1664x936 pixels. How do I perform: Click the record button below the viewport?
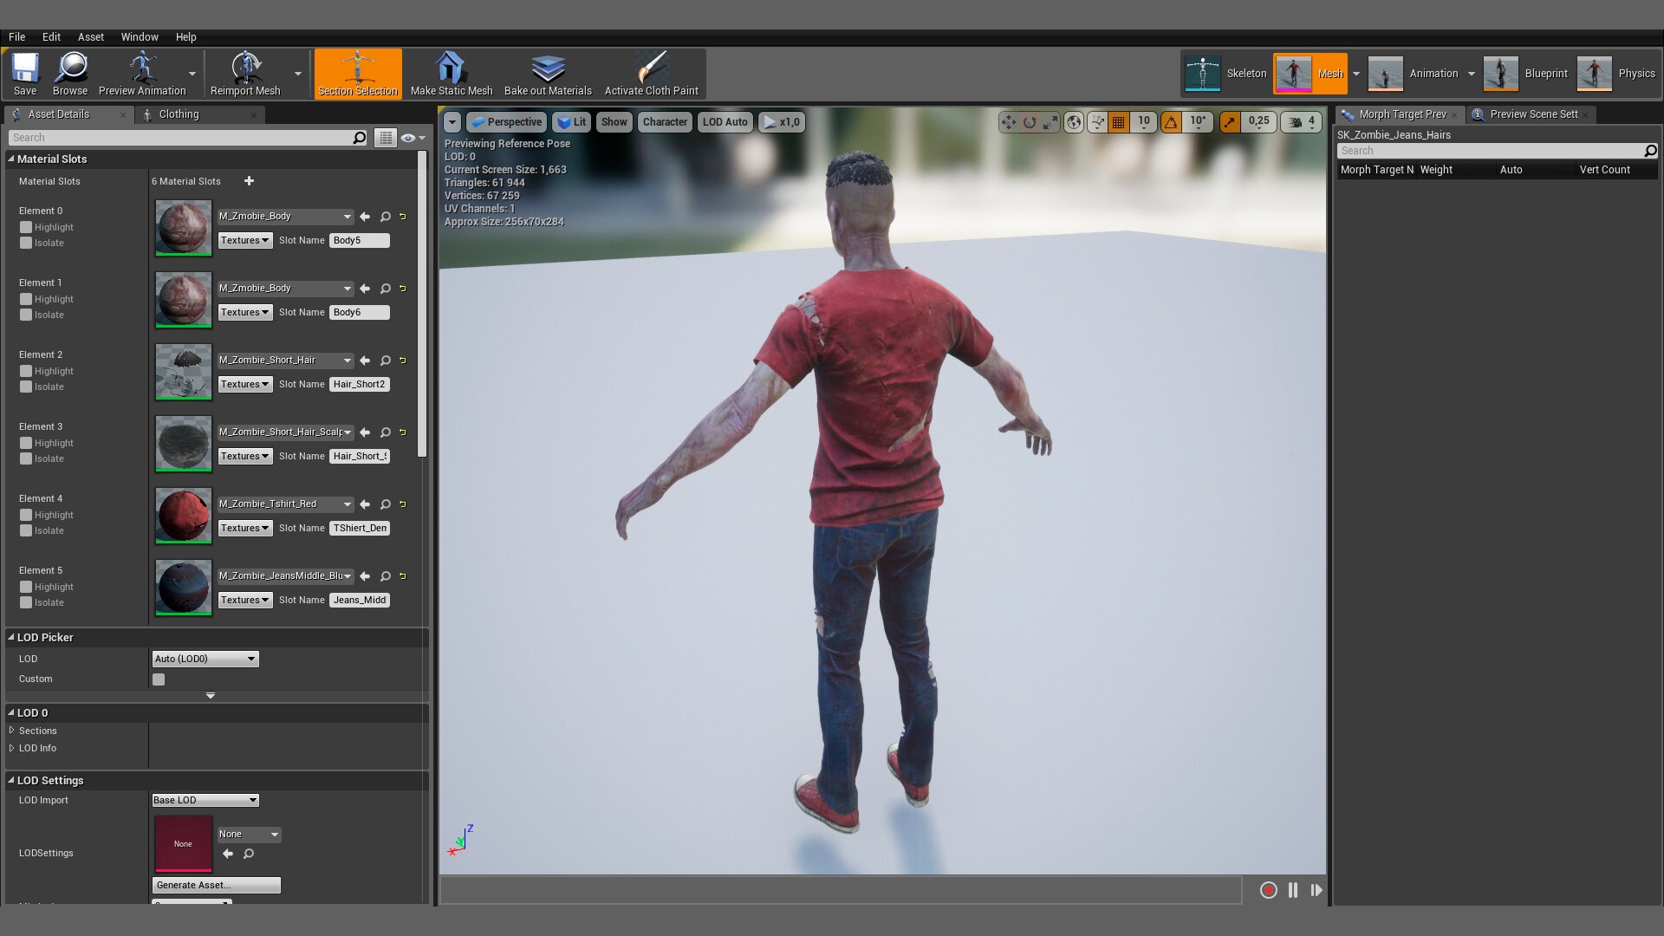click(x=1268, y=890)
